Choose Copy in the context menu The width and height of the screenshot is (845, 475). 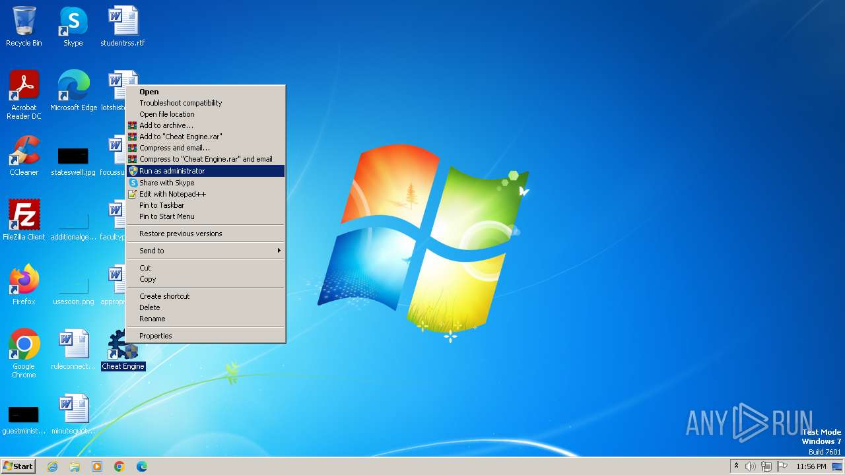coord(205,279)
